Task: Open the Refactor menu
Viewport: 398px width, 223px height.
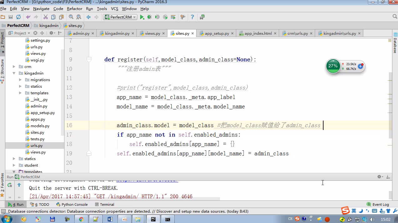Action: pos(74,9)
